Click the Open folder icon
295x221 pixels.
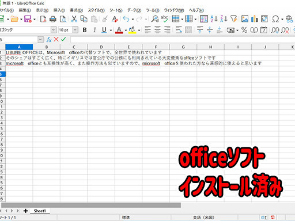tap(14, 19)
